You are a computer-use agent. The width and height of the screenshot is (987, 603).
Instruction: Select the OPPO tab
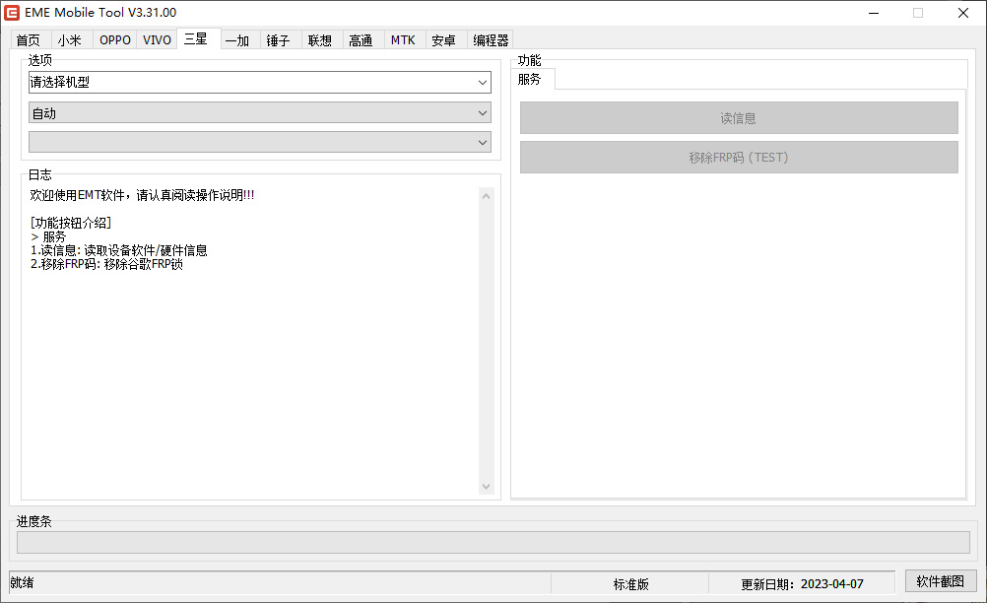115,40
